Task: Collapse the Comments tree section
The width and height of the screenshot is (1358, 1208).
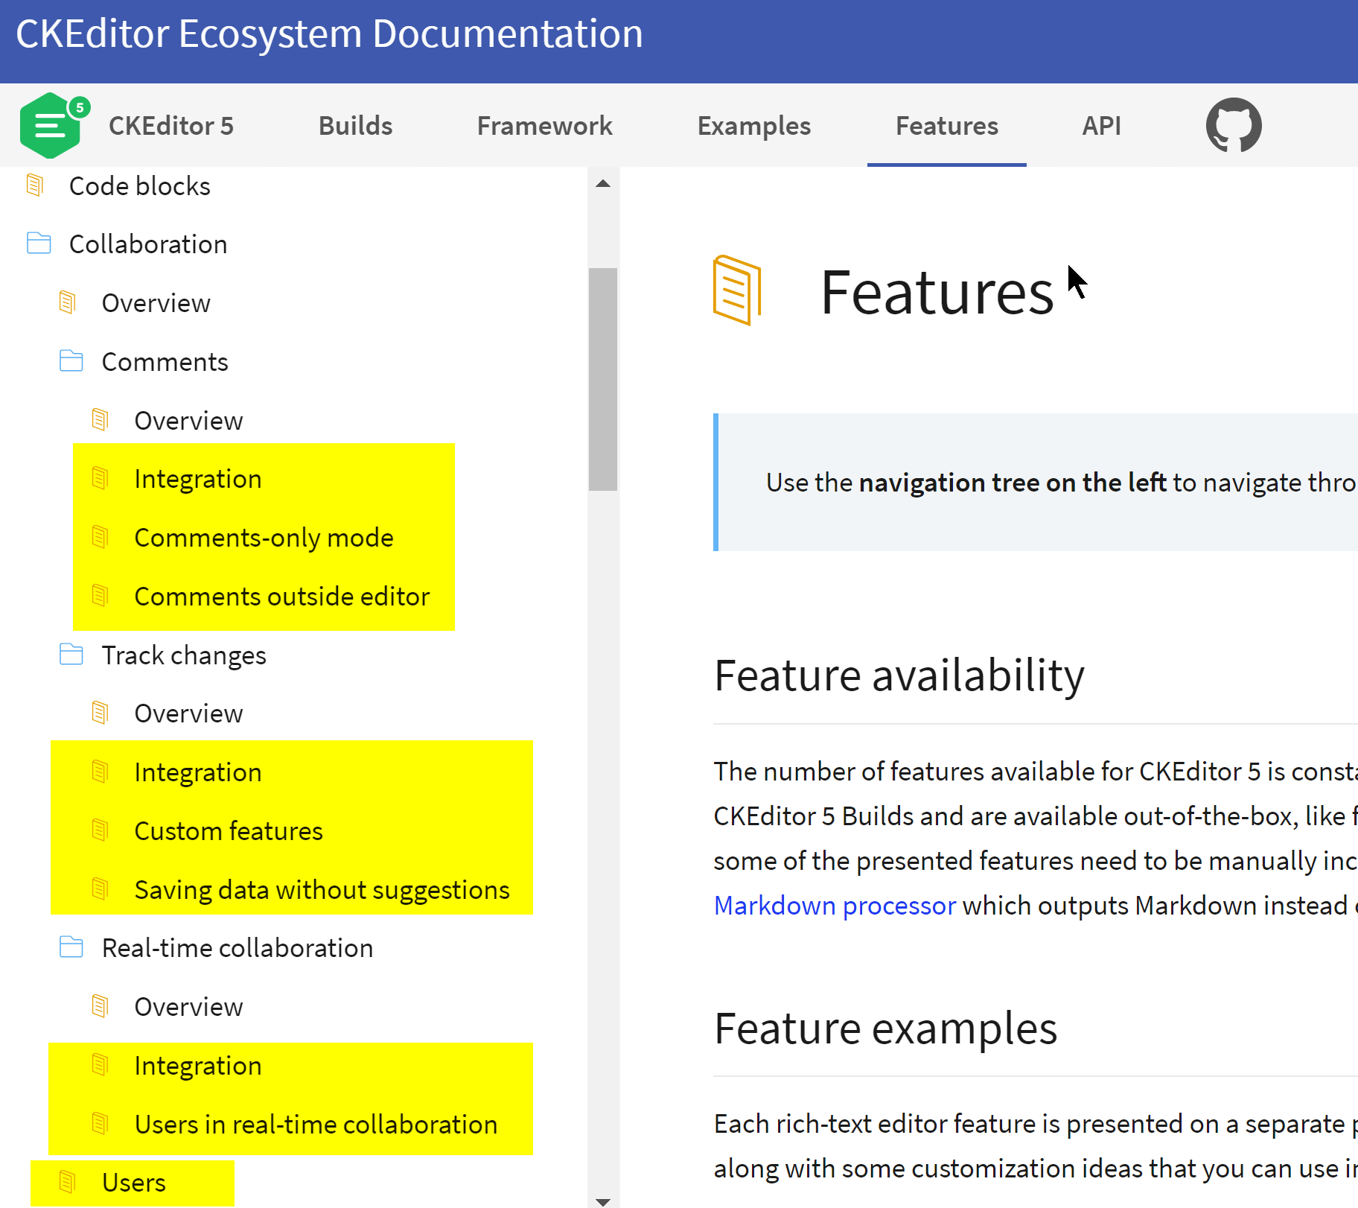Action: point(165,362)
